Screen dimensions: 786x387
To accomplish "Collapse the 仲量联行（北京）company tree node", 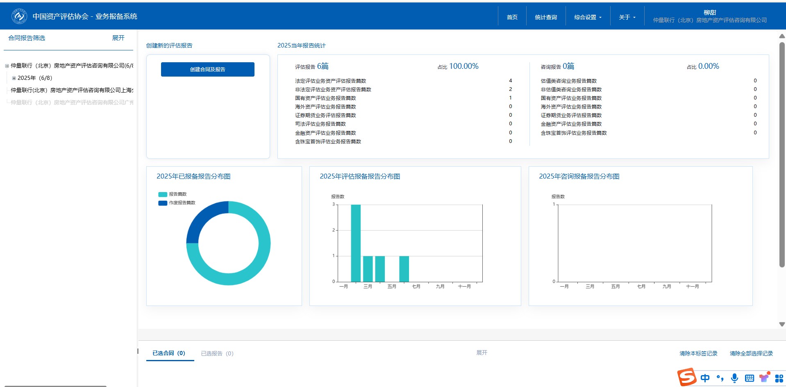I will 7,66.
